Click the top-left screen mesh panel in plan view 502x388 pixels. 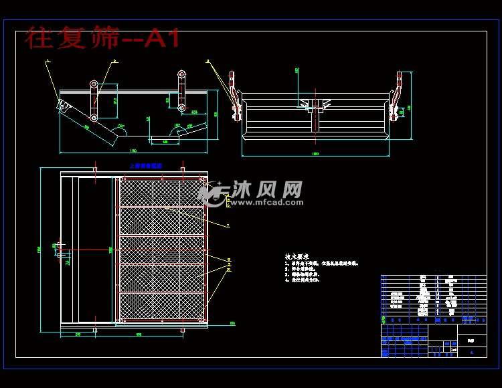[x=136, y=193]
